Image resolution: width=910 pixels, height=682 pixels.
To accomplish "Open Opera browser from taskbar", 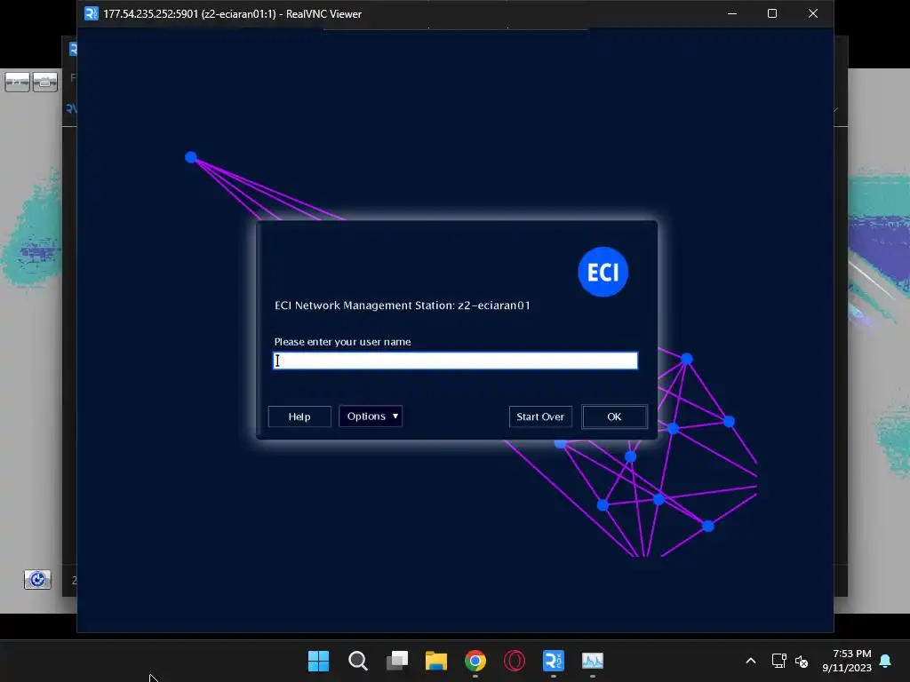I will (x=515, y=661).
